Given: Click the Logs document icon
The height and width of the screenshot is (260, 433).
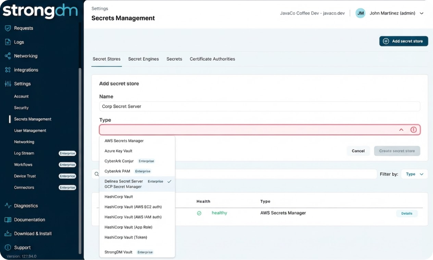Looking at the screenshot, I should coord(8,42).
